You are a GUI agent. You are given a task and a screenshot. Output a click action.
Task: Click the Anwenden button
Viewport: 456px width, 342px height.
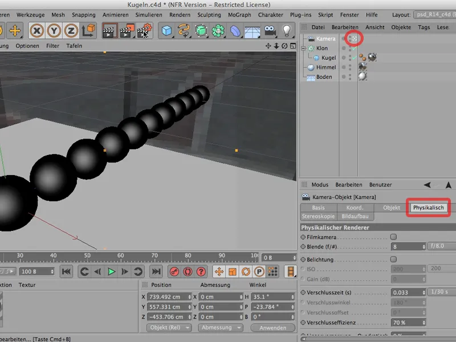coord(272,328)
